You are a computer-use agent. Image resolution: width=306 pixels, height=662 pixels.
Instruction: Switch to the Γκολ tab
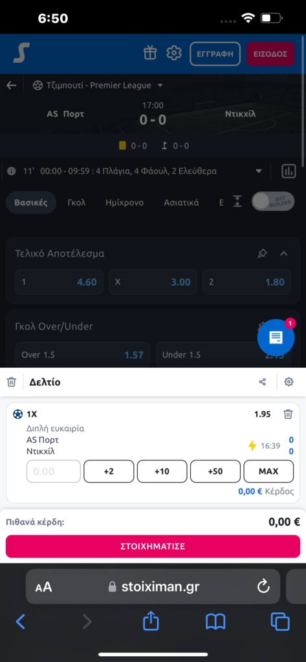pos(76,202)
